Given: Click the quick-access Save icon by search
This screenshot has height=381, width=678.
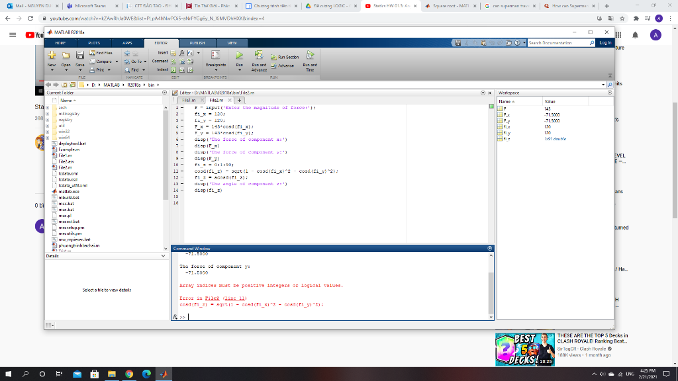Looking at the screenshot, I should click(x=458, y=43).
